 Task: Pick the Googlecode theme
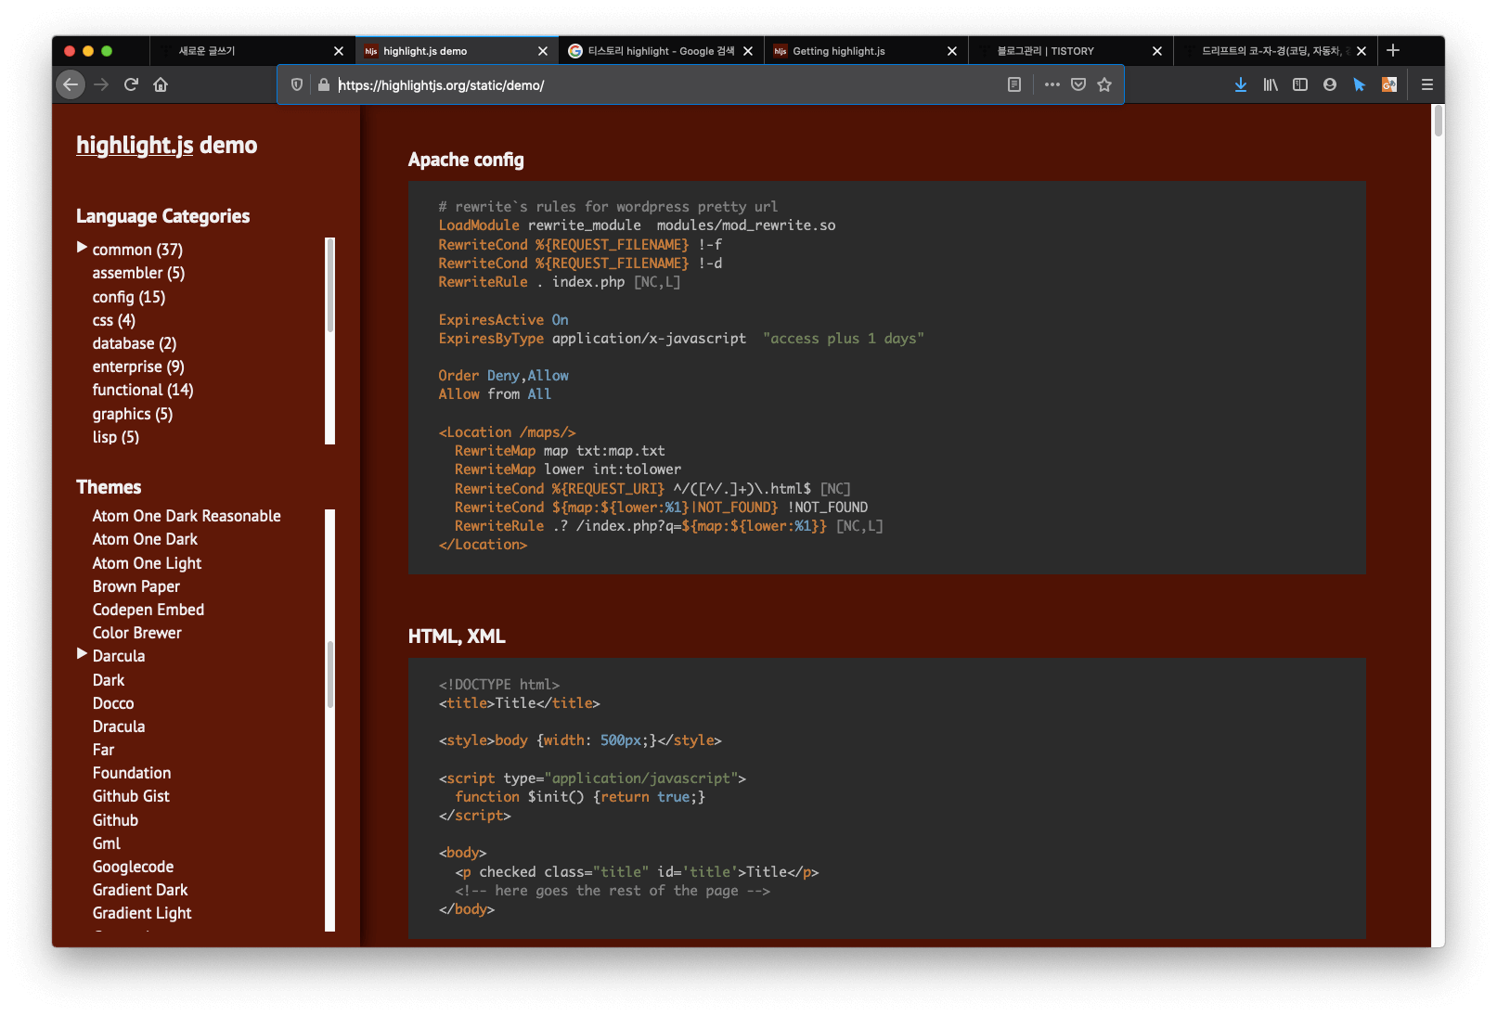(x=133, y=867)
